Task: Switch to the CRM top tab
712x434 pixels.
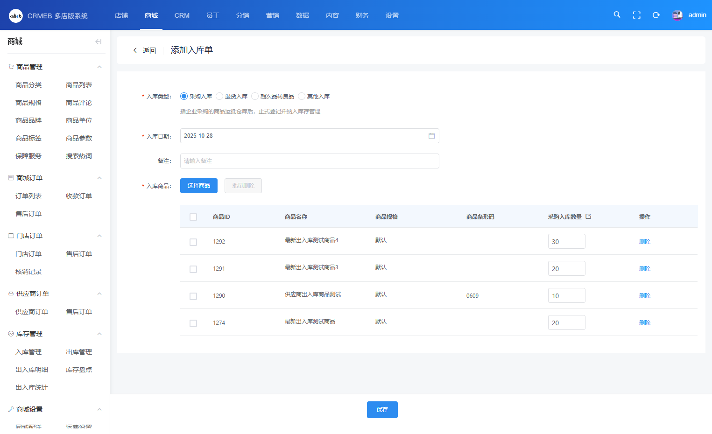Action: [182, 15]
